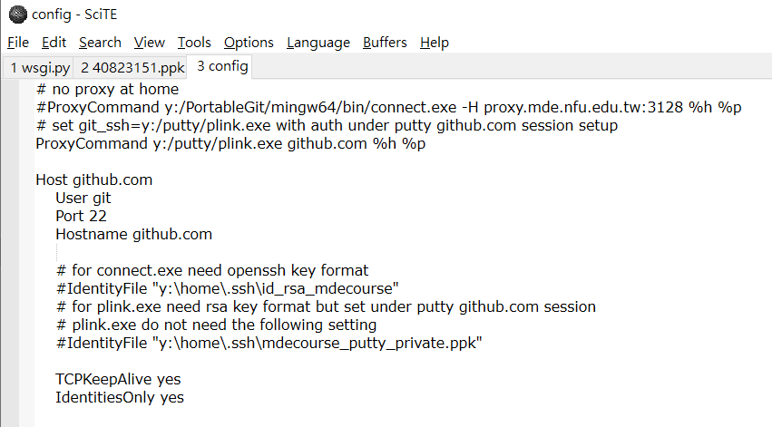Open the Language menu

click(x=318, y=43)
